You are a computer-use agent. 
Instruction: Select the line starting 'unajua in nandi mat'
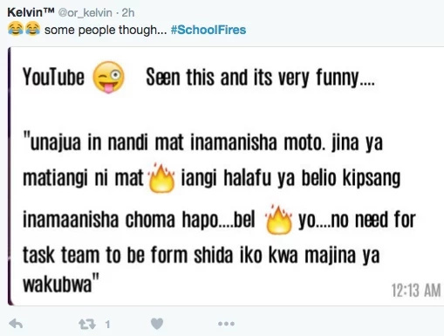[x=202, y=142]
